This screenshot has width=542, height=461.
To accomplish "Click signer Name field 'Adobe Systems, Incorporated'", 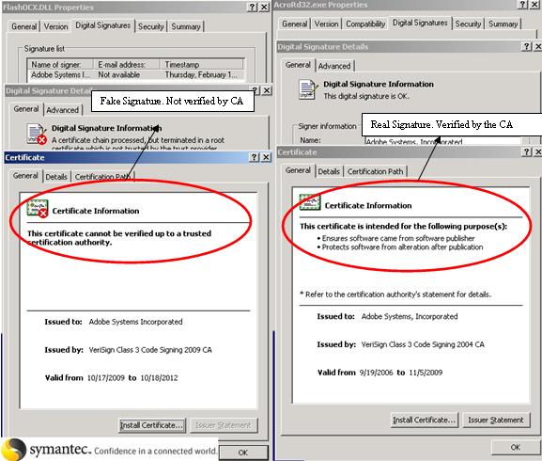I will (443, 141).
